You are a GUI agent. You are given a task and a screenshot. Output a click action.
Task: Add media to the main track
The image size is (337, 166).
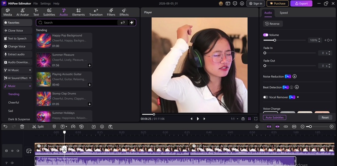[x=29, y=151]
